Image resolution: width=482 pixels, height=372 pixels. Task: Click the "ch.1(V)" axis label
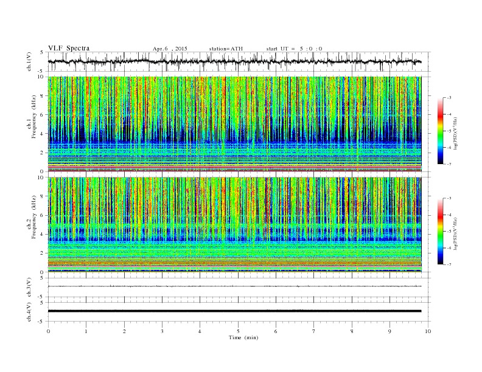tap(29, 61)
